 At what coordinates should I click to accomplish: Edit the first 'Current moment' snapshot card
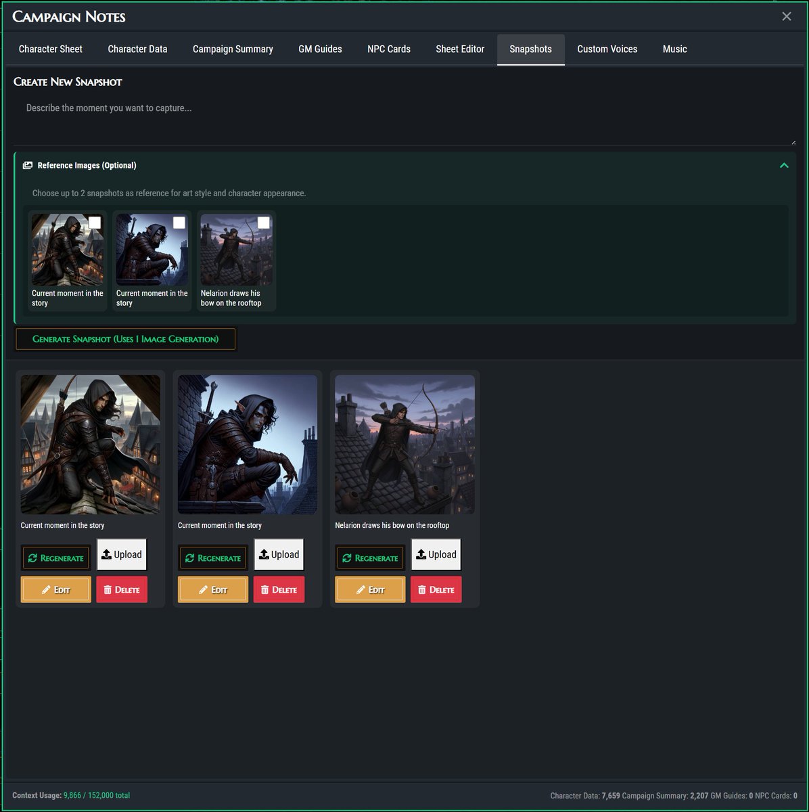pos(55,589)
